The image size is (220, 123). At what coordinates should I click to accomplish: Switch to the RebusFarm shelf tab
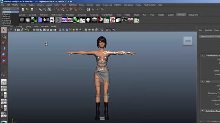pyautogui.click(x=193, y=15)
